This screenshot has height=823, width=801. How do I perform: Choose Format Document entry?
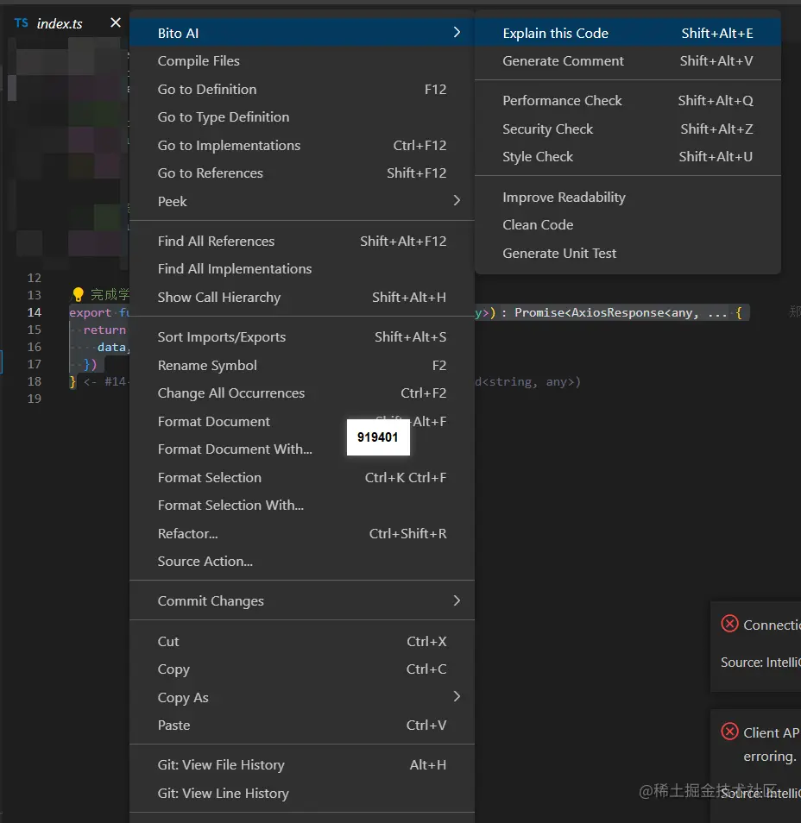coord(302,422)
